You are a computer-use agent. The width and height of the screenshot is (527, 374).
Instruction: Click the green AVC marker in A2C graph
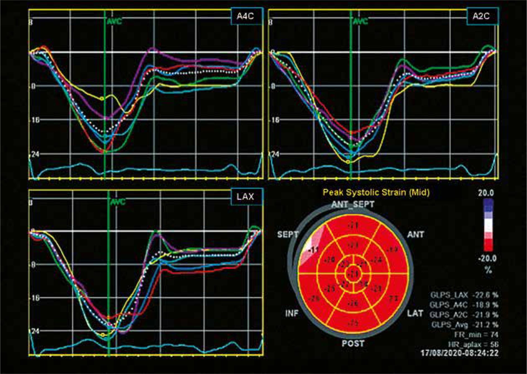(360, 21)
